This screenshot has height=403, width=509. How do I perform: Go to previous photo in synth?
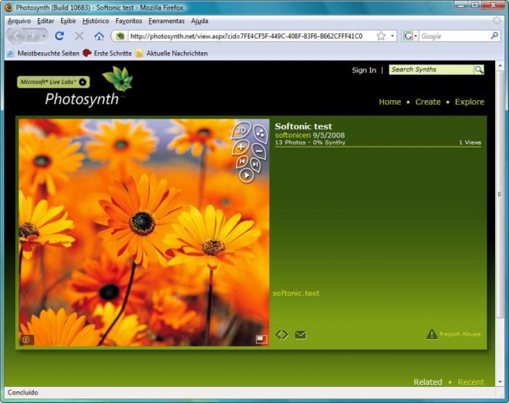[242, 162]
